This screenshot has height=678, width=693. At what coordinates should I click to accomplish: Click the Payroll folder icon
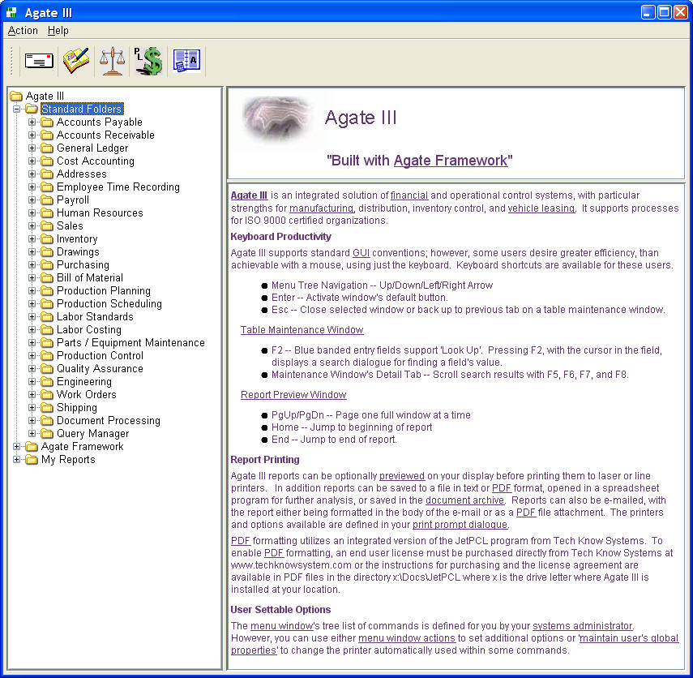47,200
